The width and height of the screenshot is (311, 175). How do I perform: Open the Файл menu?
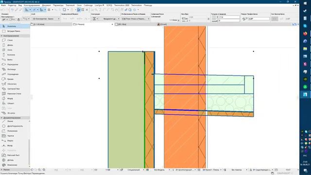coord(3,5)
